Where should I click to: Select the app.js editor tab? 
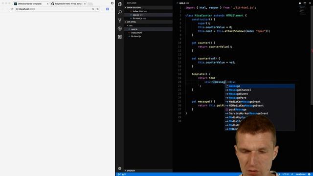tap(183, 3)
